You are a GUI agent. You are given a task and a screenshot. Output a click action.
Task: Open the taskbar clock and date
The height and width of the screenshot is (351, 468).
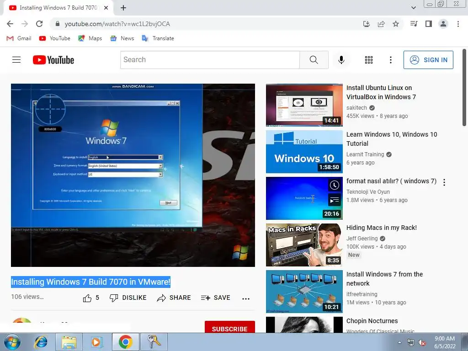pyautogui.click(x=445, y=342)
